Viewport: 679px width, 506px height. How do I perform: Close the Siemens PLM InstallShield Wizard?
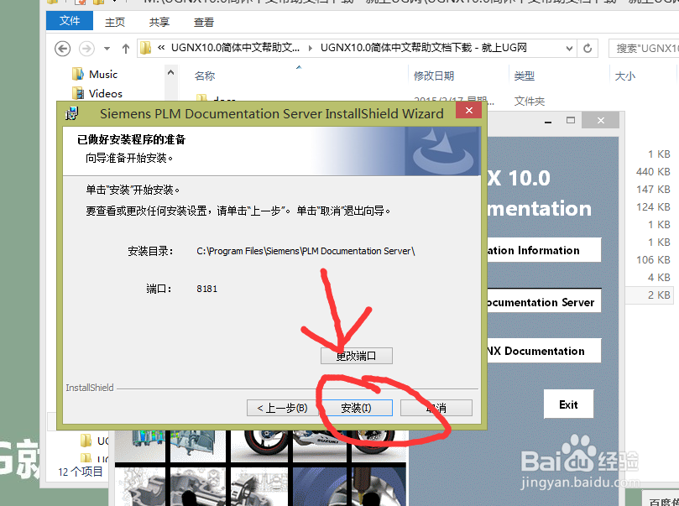(x=468, y=111)
